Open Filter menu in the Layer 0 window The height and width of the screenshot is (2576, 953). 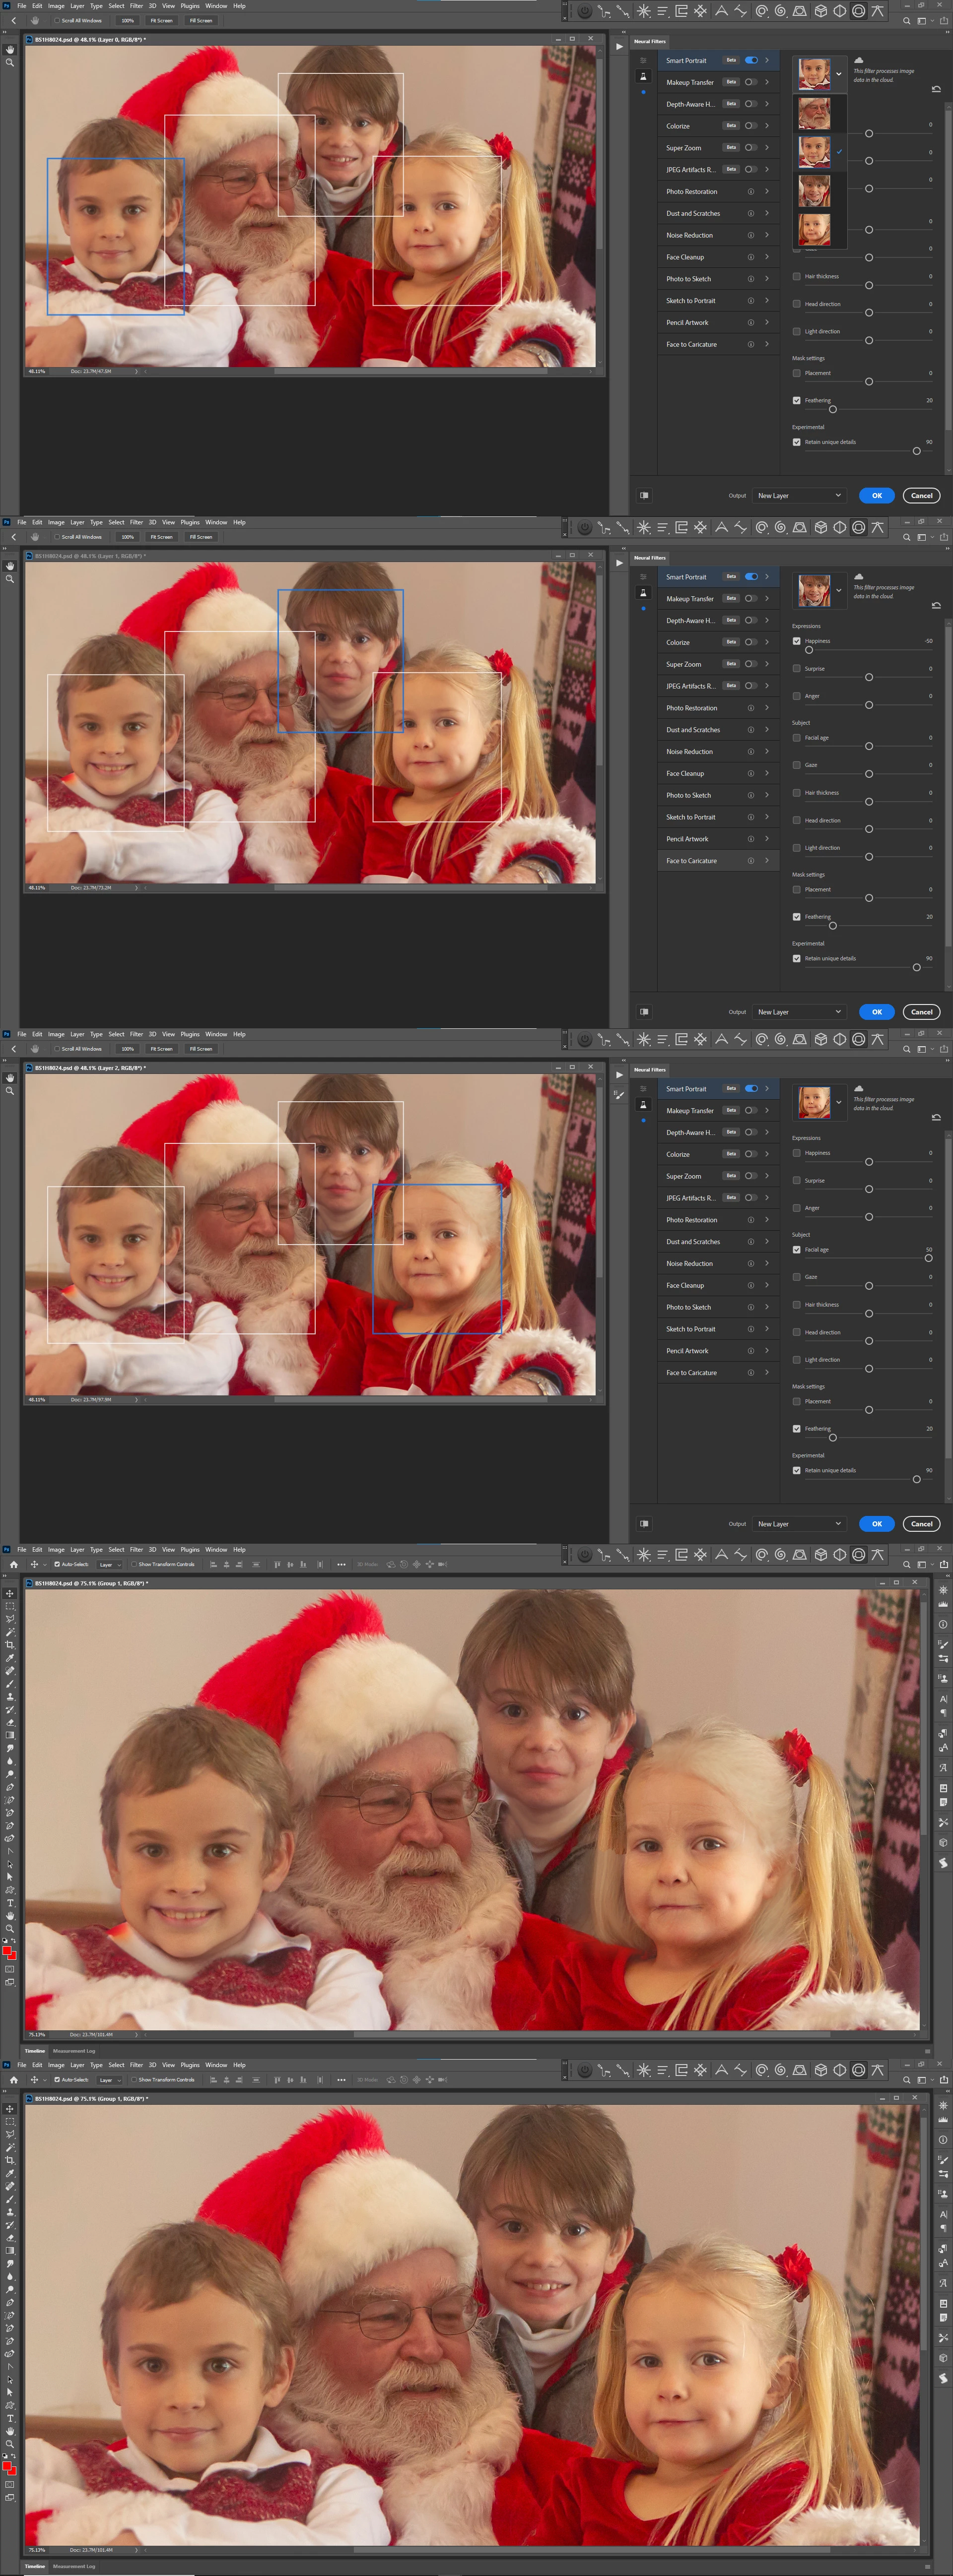[x=136, y=6]
